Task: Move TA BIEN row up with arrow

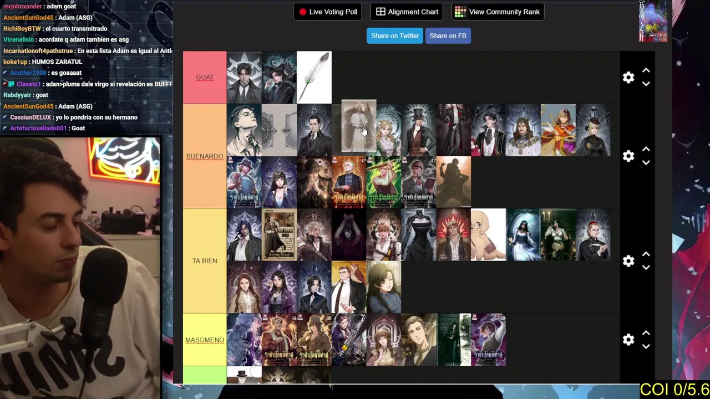Action: 646,254
